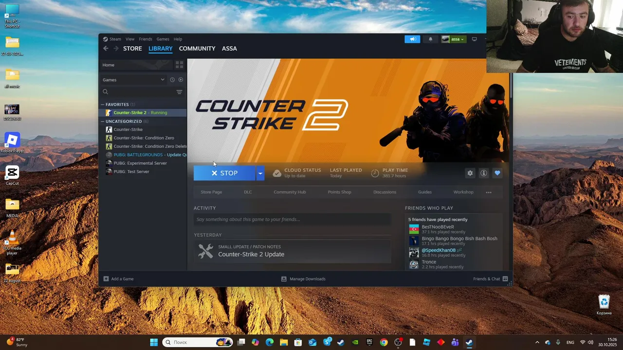This screenshot has width=623, height=350.
Task: Show more links with the ellipsis button
Action: click(489, 192)
